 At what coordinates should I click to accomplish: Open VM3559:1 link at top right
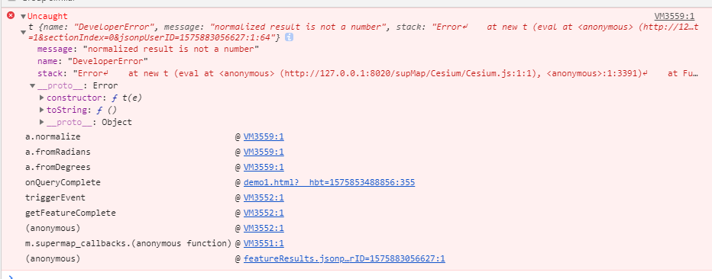click(675, 16)
